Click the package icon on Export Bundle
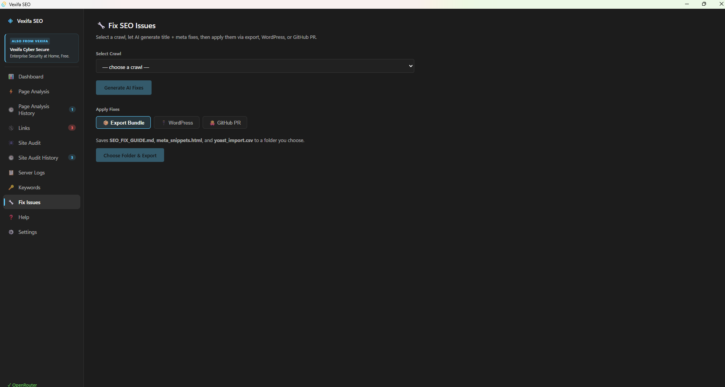 click(106, 123)
